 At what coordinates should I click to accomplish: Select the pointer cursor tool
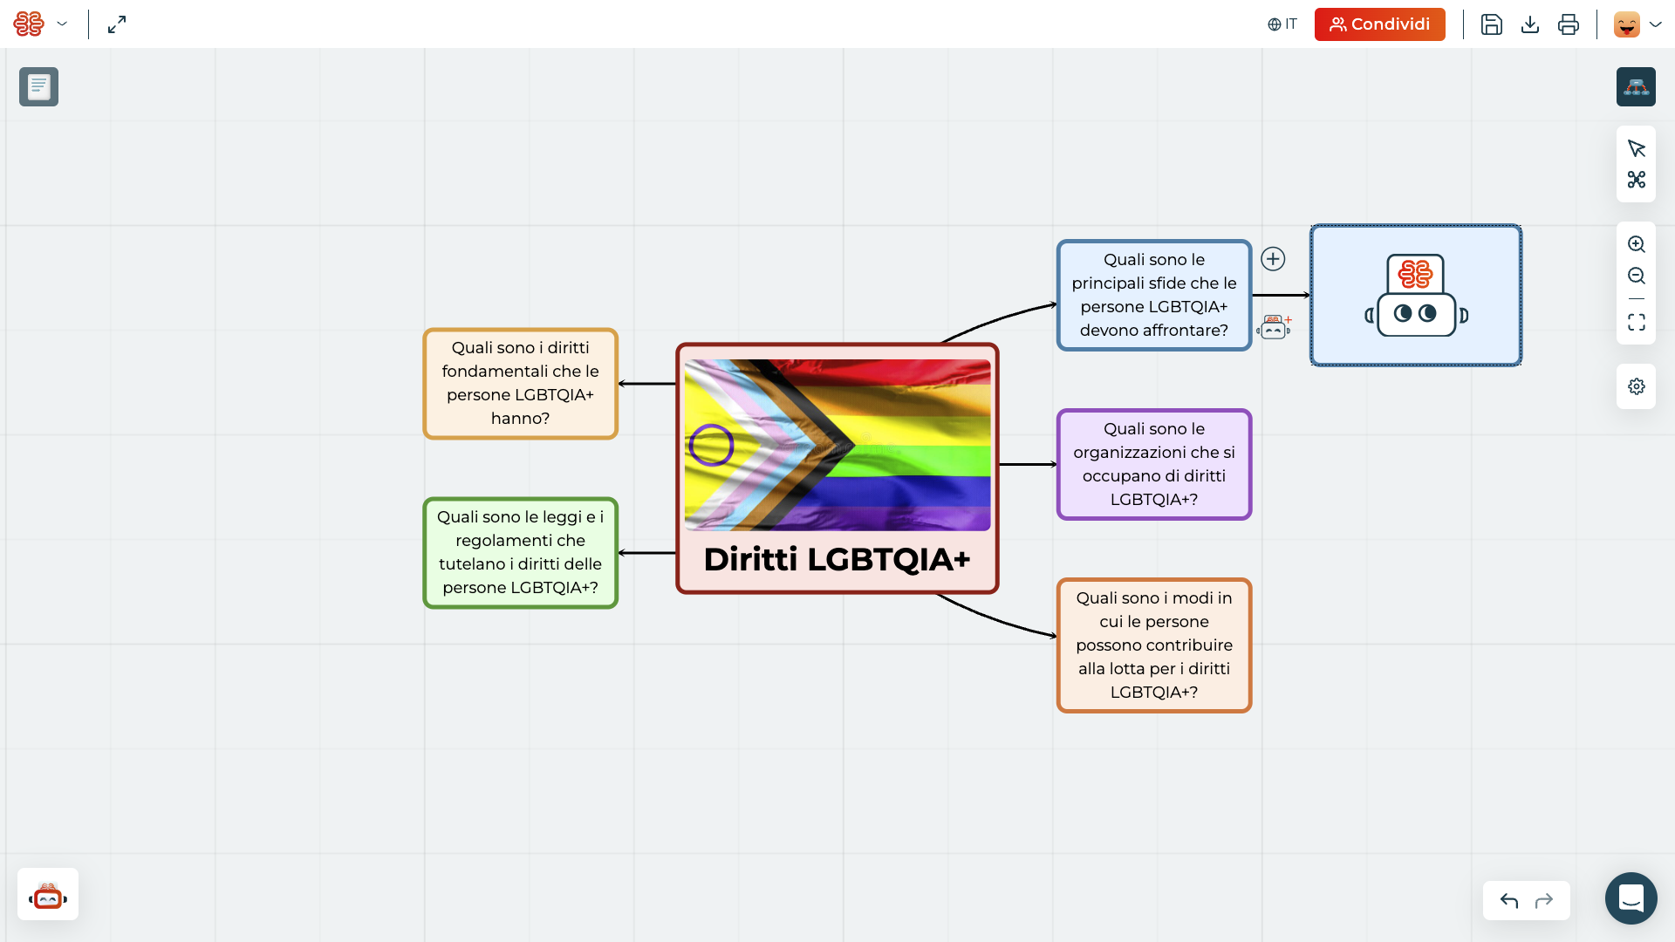[x=1636, y=148]
